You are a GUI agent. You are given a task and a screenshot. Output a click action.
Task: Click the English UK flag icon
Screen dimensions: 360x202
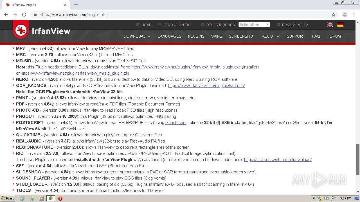330,25
